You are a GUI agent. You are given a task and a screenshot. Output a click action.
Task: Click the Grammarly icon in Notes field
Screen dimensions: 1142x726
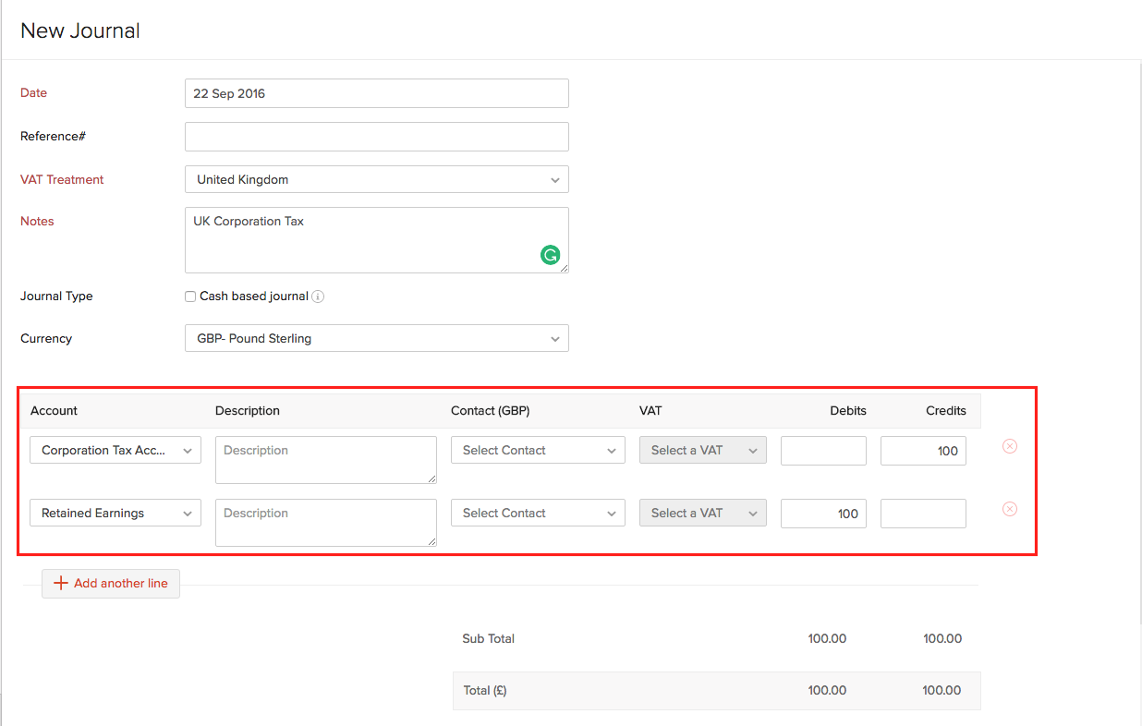point(550,256)
